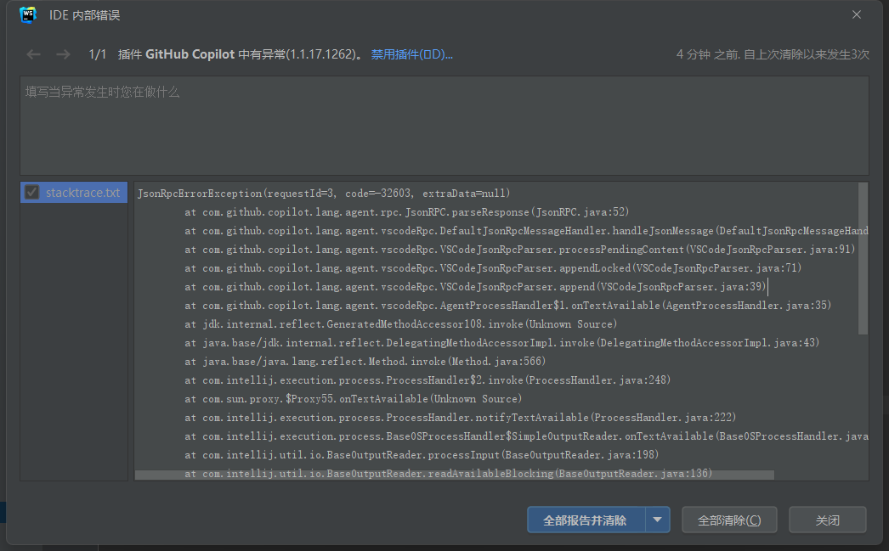Open dropdown arrow next to report all button
The height and width of the screenshot is (551, 889).
pyautogui.click(x=658, y=520)
